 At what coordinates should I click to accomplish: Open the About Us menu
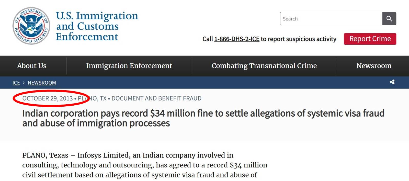pos(32,66)
